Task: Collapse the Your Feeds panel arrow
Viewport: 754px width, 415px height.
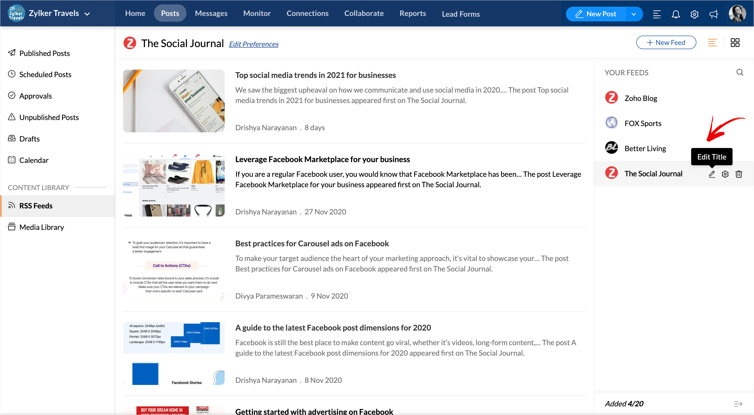Action: tap(738, 404)
